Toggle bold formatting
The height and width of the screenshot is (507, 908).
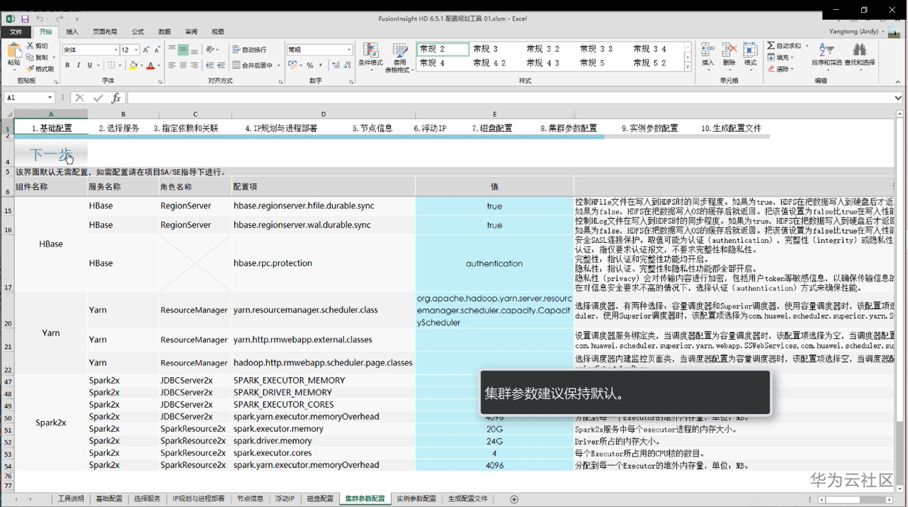(x=67, y=65)
